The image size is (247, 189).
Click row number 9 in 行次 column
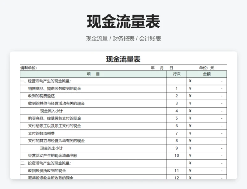click(177, 148)
